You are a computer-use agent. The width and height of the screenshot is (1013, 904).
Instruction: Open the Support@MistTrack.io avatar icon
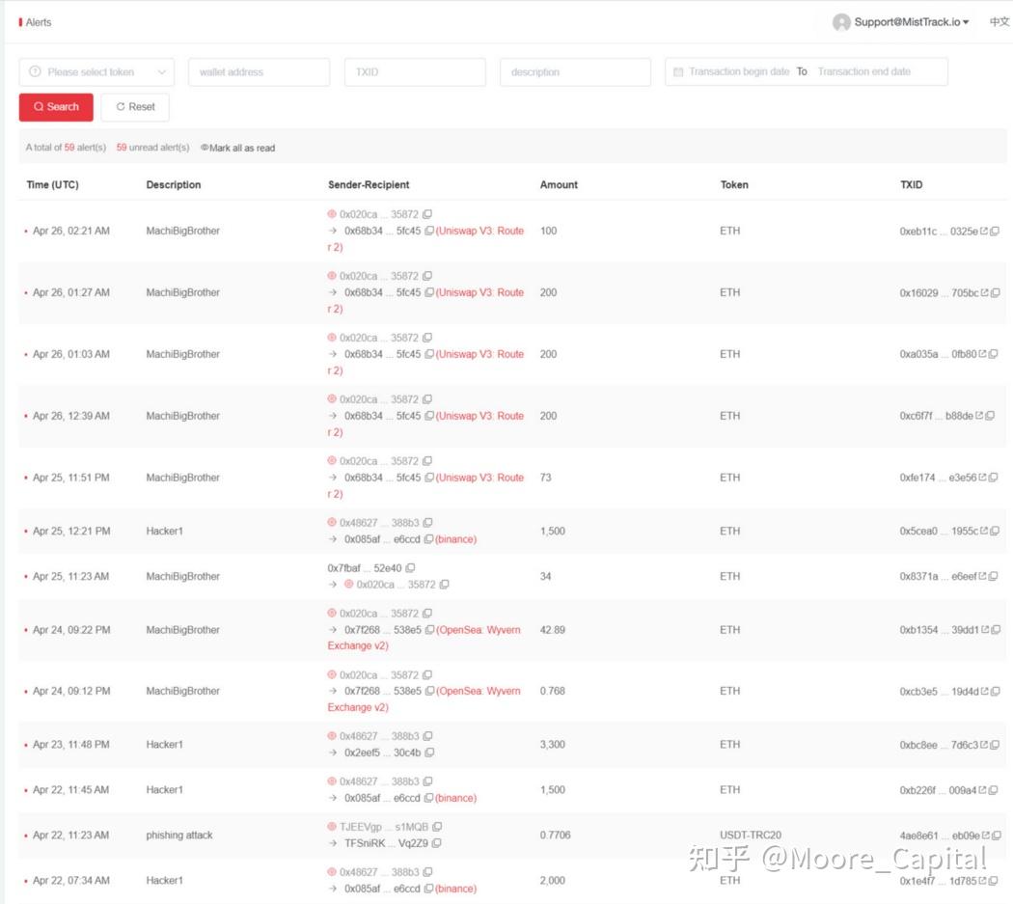coord(841,22)
